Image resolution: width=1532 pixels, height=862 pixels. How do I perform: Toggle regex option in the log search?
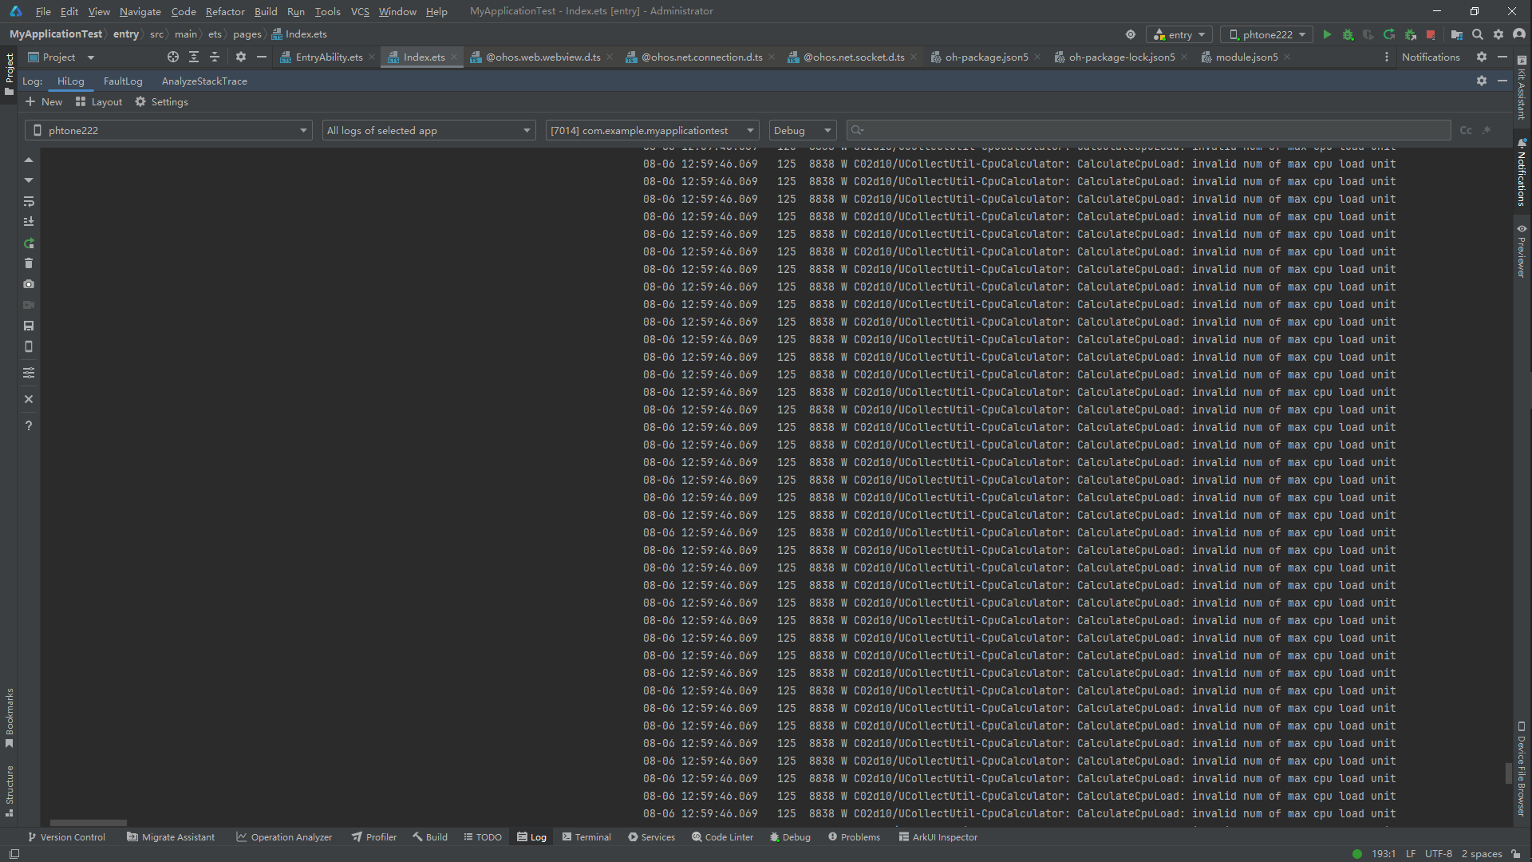[1487, 130]
